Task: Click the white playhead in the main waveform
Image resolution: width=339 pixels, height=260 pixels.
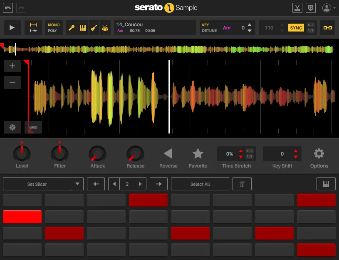Action: coord(169,97)
